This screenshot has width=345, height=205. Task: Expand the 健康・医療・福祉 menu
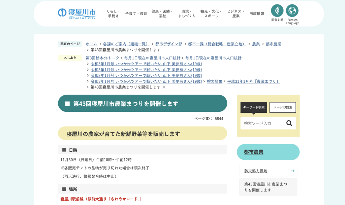point(162,14)
